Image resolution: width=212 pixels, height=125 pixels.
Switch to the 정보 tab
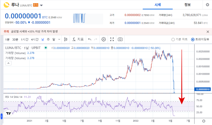pos(187,5)
